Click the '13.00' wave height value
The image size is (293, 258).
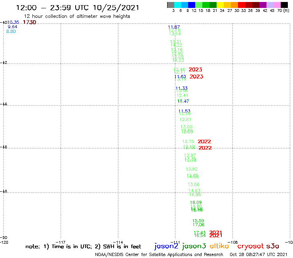[186, 127]
